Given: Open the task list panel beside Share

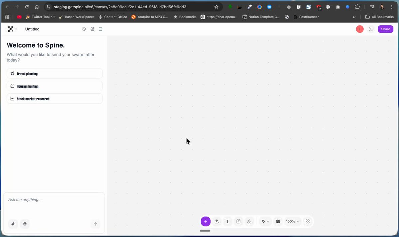Looking at the screenshot, I should coord(371,29).
